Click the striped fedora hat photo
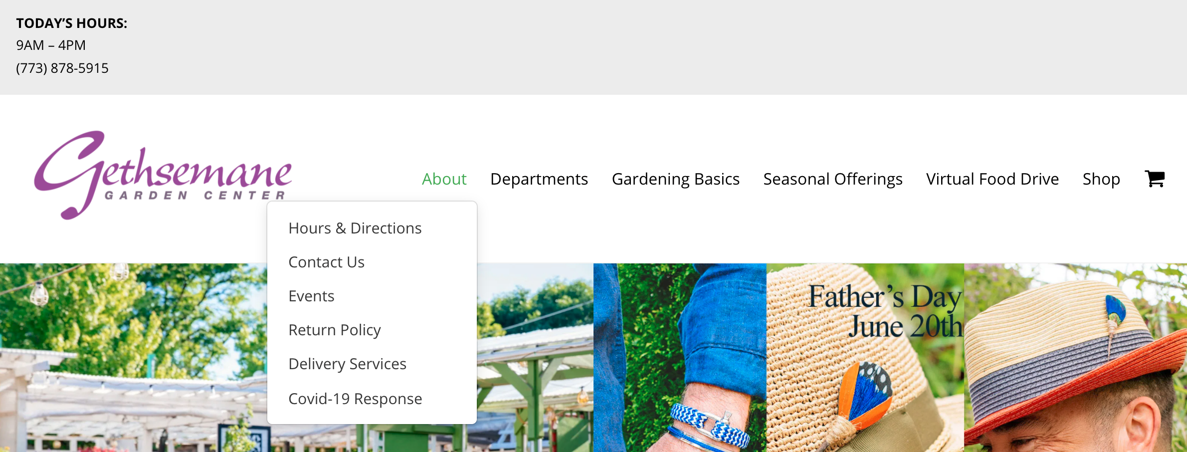Screen dimensions: 1187x452 (1075, 358)
